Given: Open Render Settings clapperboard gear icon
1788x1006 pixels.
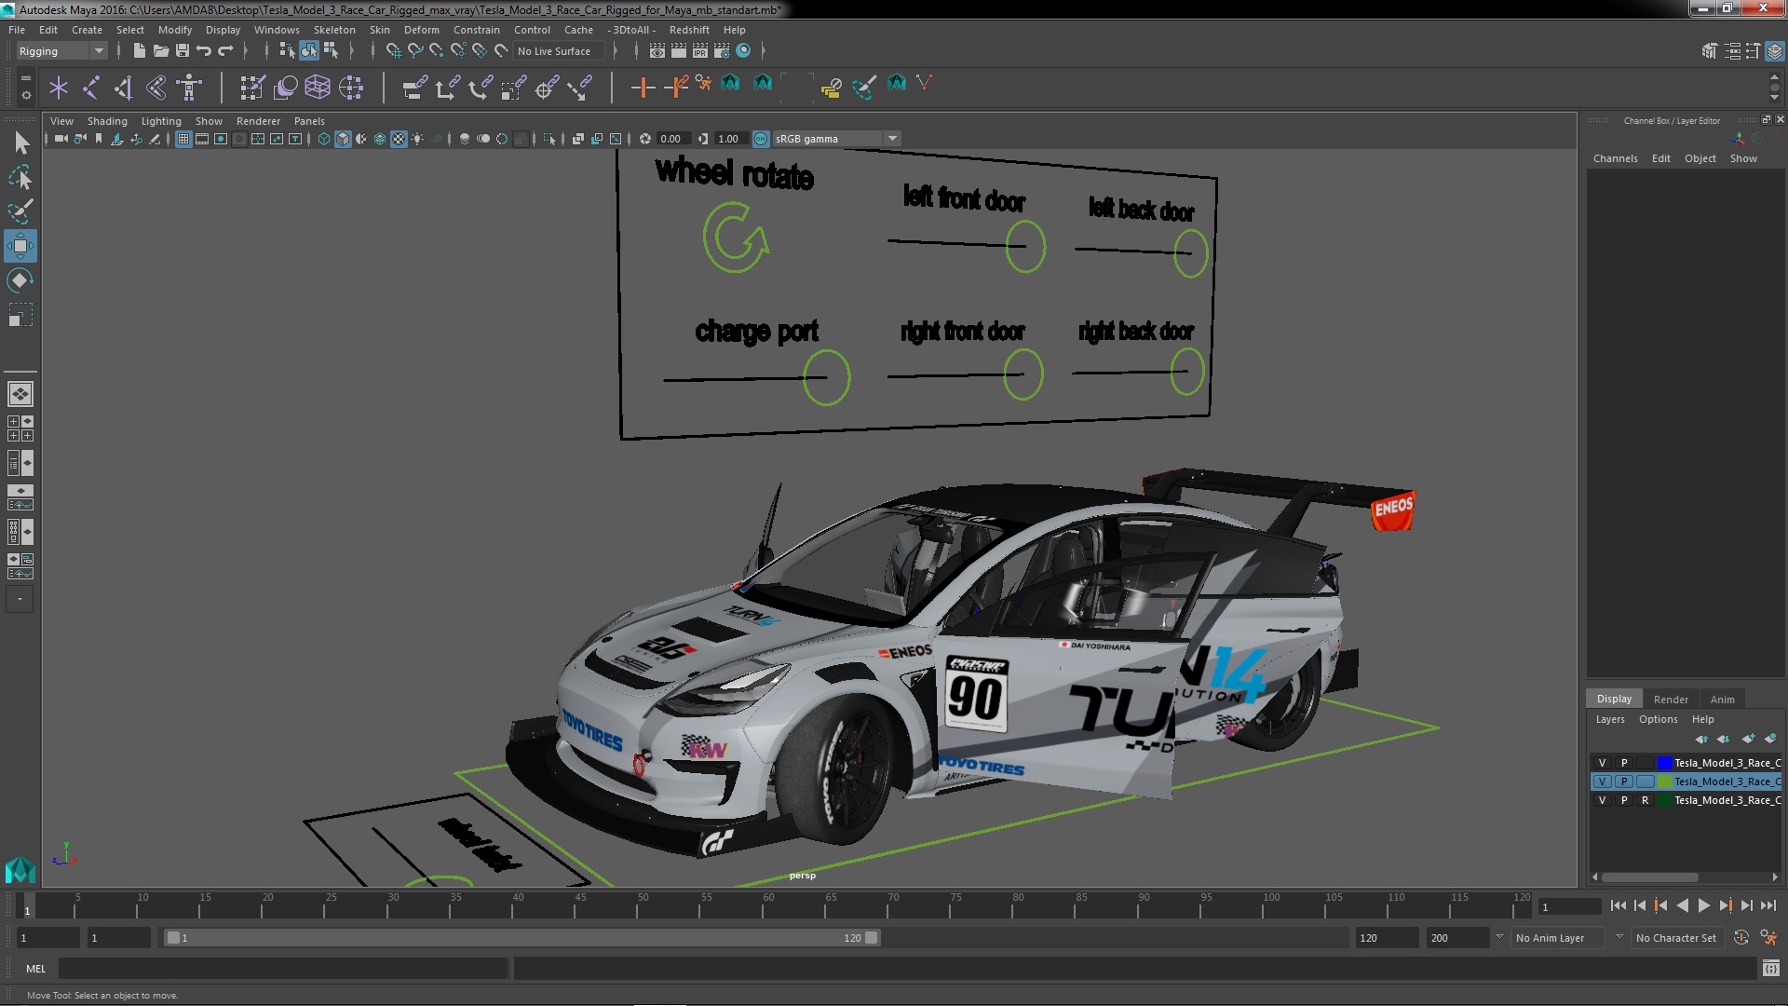Looking at the screenshot, I should 722,51.
